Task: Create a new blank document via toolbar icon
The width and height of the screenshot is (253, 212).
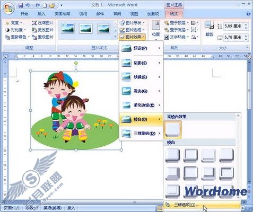Action: 45,5
